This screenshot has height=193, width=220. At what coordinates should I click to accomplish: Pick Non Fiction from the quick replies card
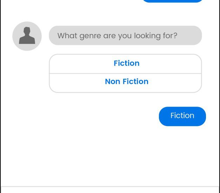click(125, 83)
